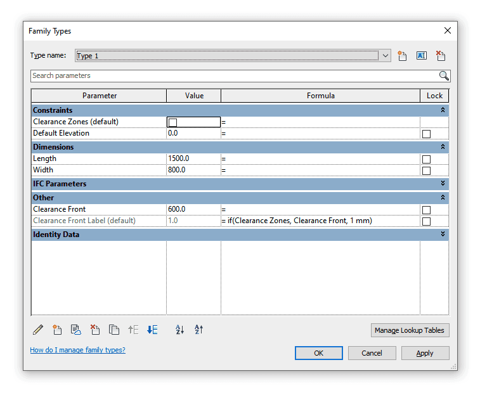Click the Formula column header
This screenshot has width=480, height=393.
point(320,96)
